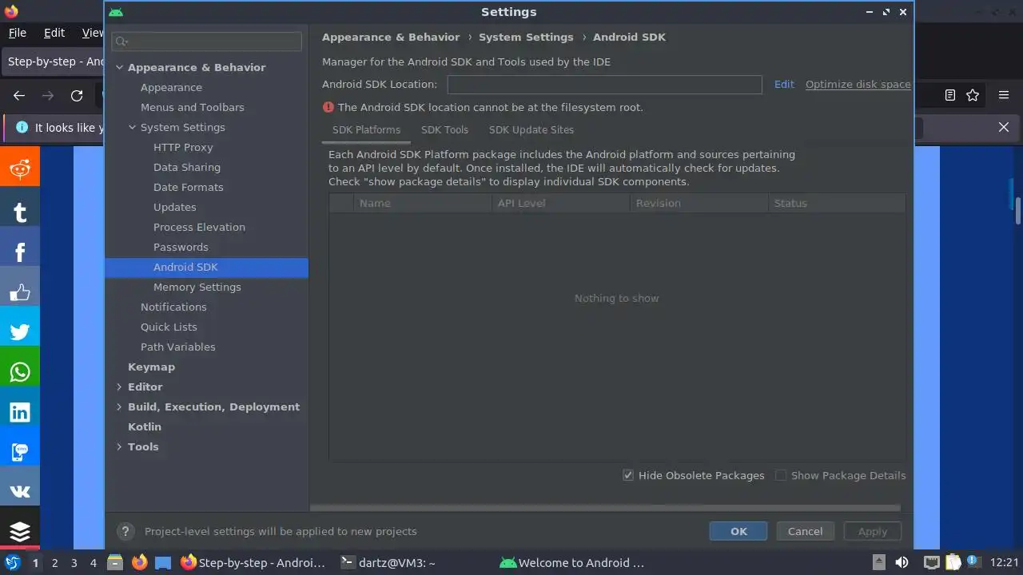Click the clipboard tray icon
This screenshot has width=1023, height=575.
pos(953,562)
